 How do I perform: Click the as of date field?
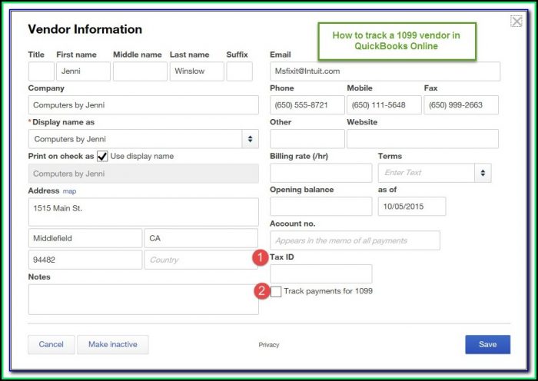tap(412, 207)
